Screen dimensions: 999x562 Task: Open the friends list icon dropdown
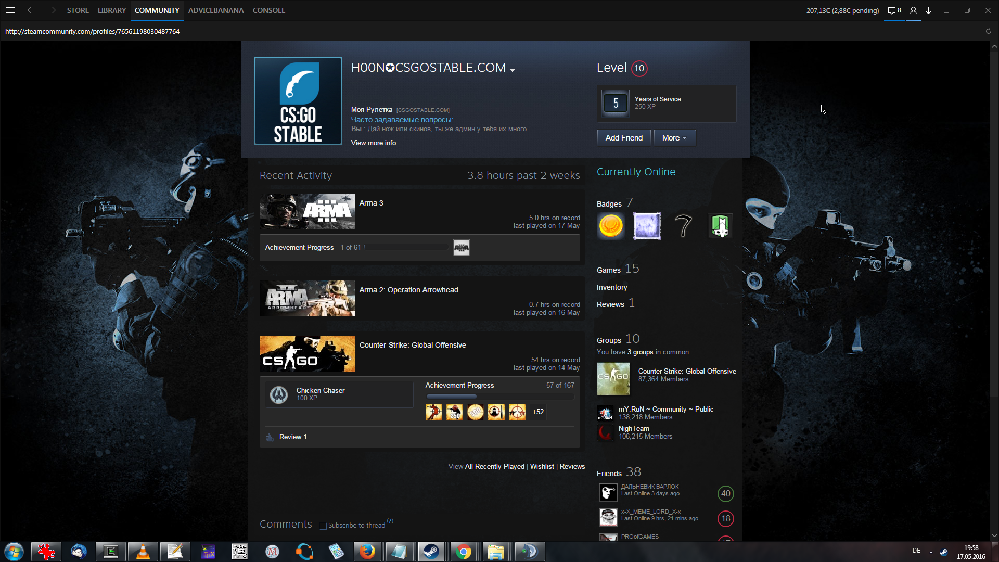913,10
